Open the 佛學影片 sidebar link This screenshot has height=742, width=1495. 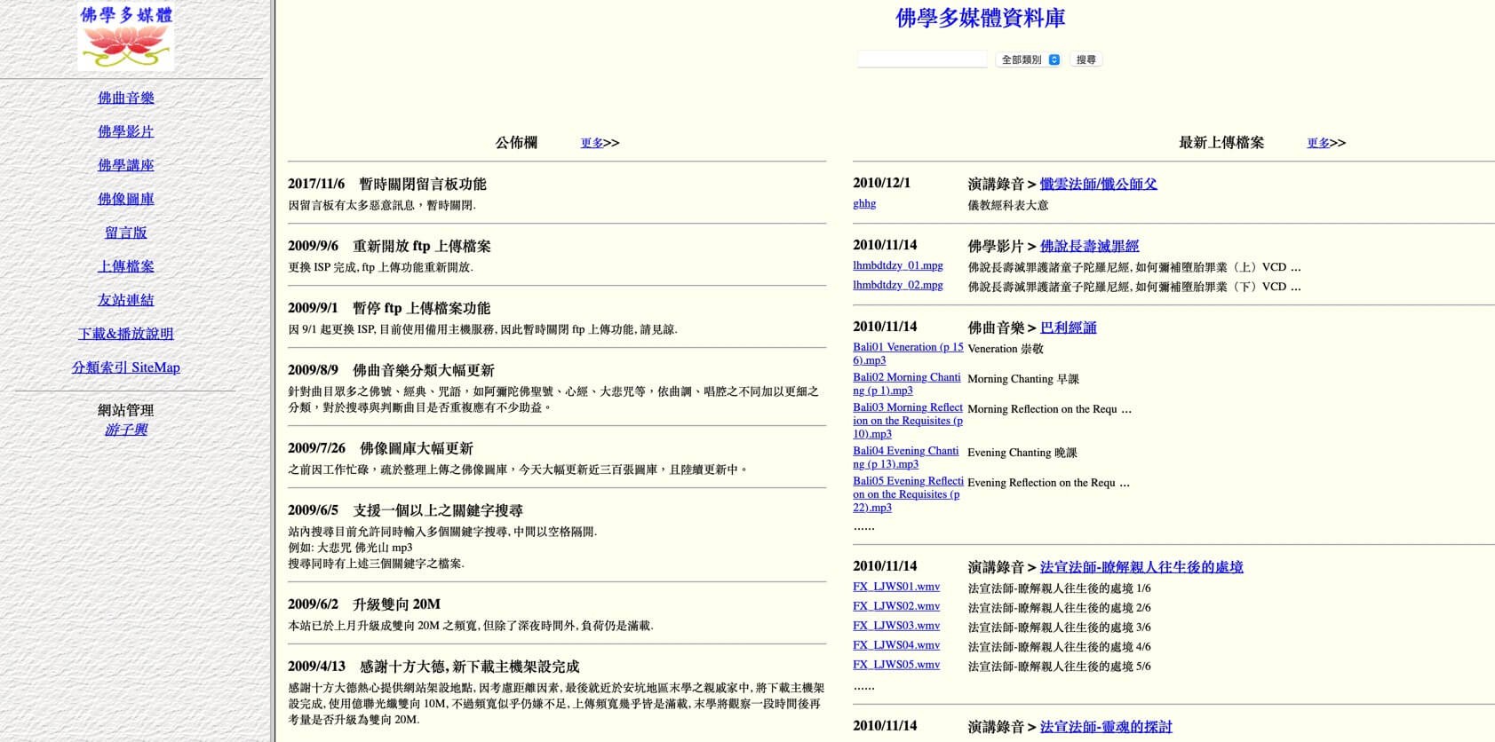click(x=126, y=131)
